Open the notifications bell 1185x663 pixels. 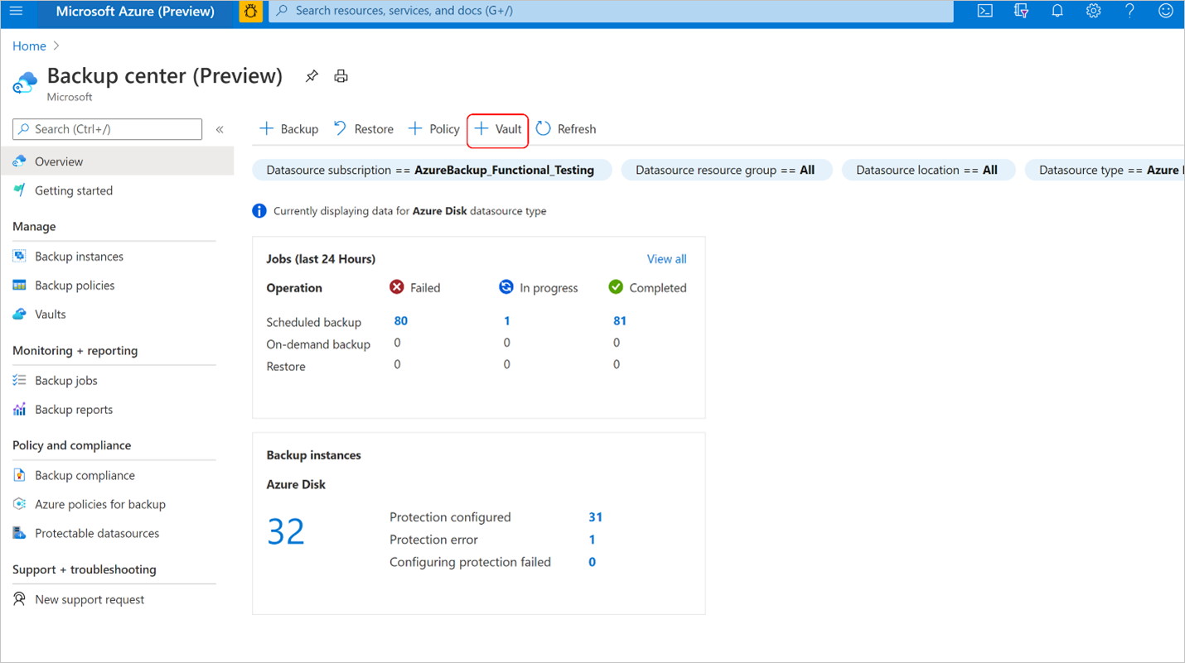[x=1057, y=12]
